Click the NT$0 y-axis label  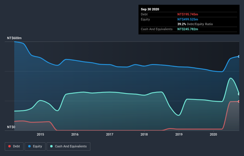(11, 127)
